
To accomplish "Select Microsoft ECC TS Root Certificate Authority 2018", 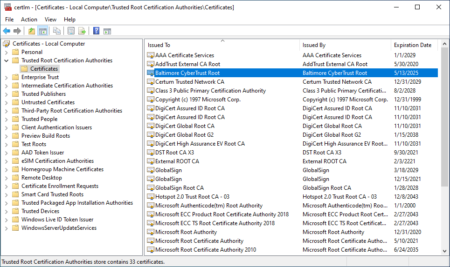I will point(215,223).
